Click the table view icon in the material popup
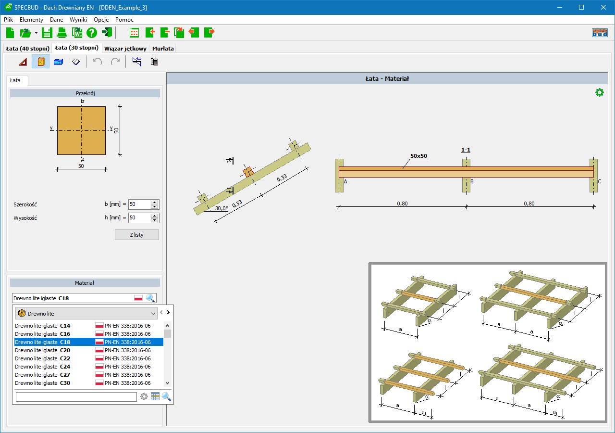 click(155, 396)
